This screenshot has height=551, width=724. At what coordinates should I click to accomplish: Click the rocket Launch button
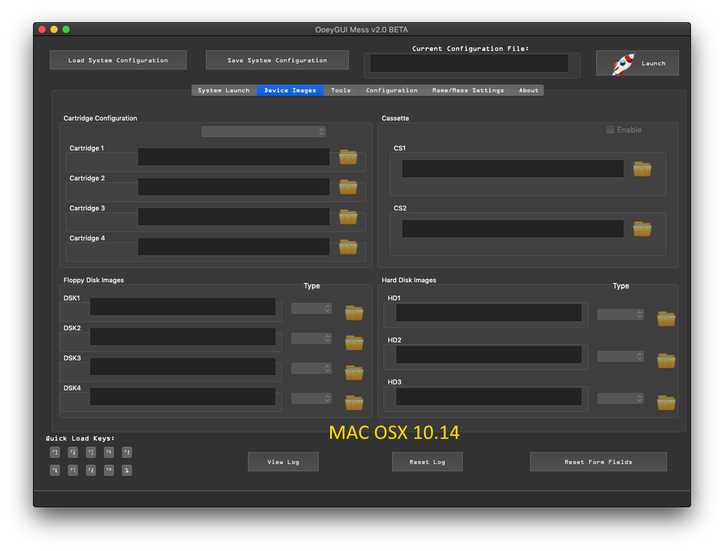click(x=637, y=63)
